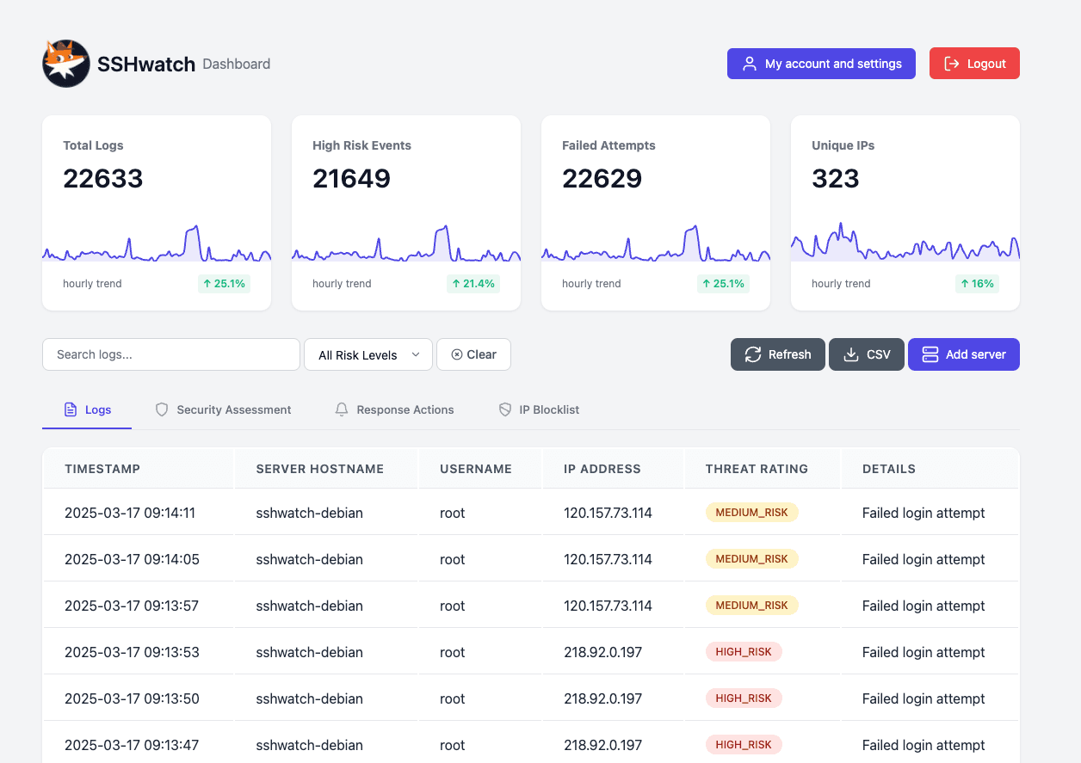This screenshot has width=1081, height=763.
Task: Click the shield icon beside Security Assessment
Action: 162,410
